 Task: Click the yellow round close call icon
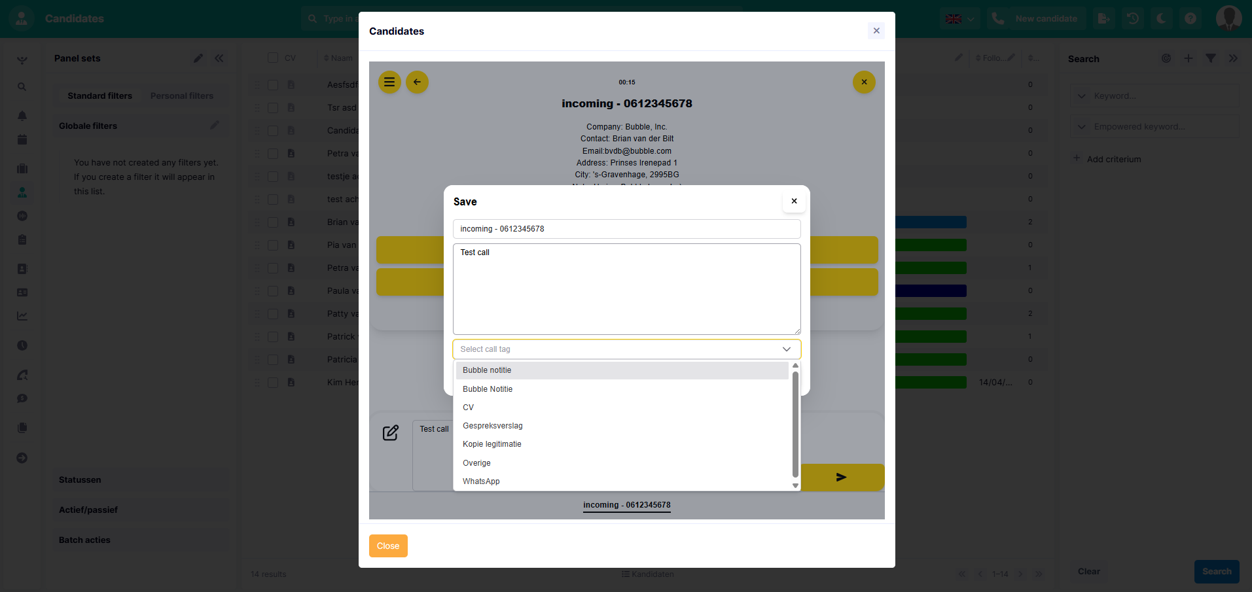click(863, 82)
